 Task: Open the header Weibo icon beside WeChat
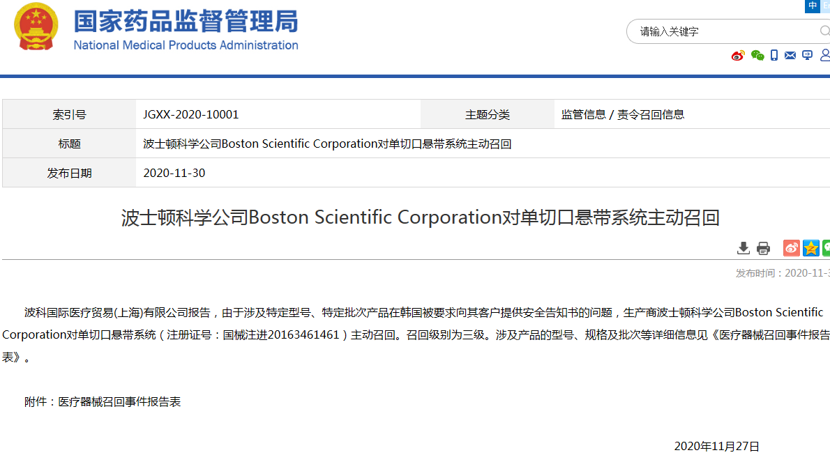coord(738,56)
